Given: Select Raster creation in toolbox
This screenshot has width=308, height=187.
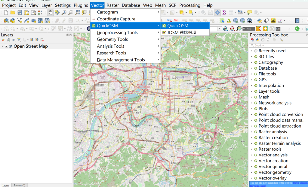Looking at the screenshot, I should (x=273, y=137).
